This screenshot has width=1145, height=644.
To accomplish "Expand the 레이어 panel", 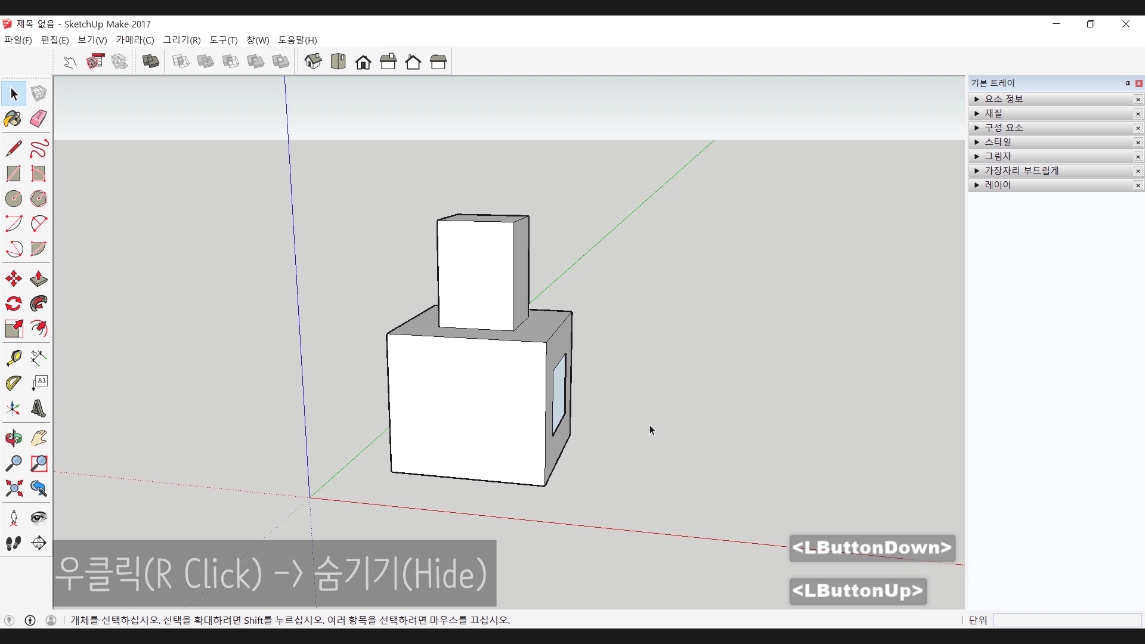I will [x=998, y=185].
